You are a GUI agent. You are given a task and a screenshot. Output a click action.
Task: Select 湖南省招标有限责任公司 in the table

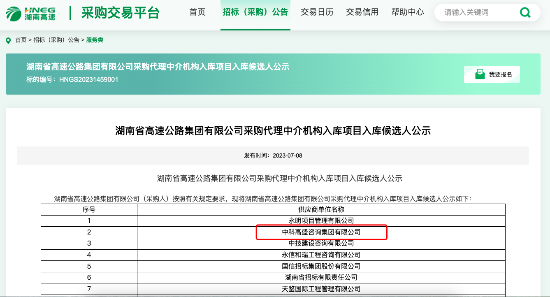tap(321, 278)
